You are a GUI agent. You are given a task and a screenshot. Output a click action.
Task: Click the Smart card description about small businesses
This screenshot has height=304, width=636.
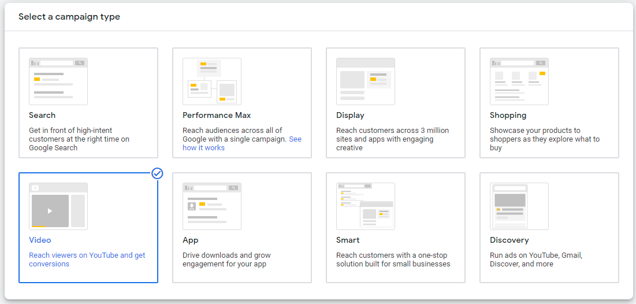coord(393,259)
